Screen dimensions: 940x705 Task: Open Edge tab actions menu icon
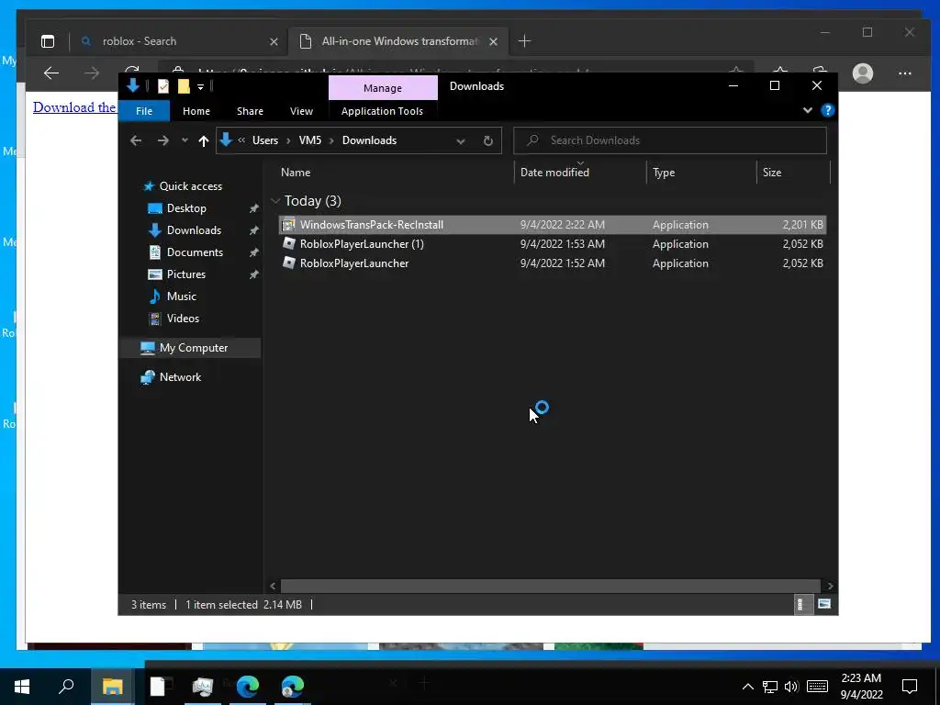[x=48, y=40]
